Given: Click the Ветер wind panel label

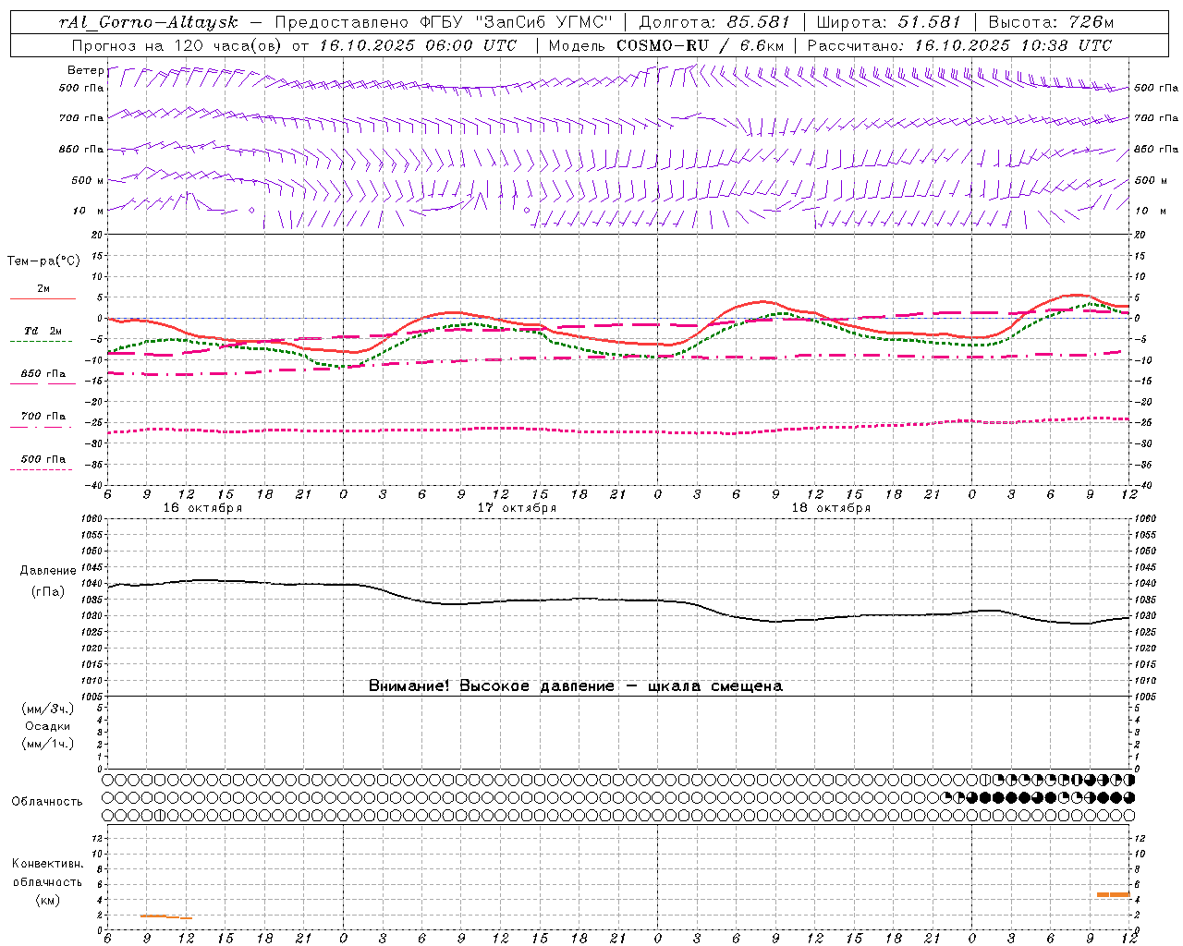Looking at the screenshot, I should pos(85,70).
